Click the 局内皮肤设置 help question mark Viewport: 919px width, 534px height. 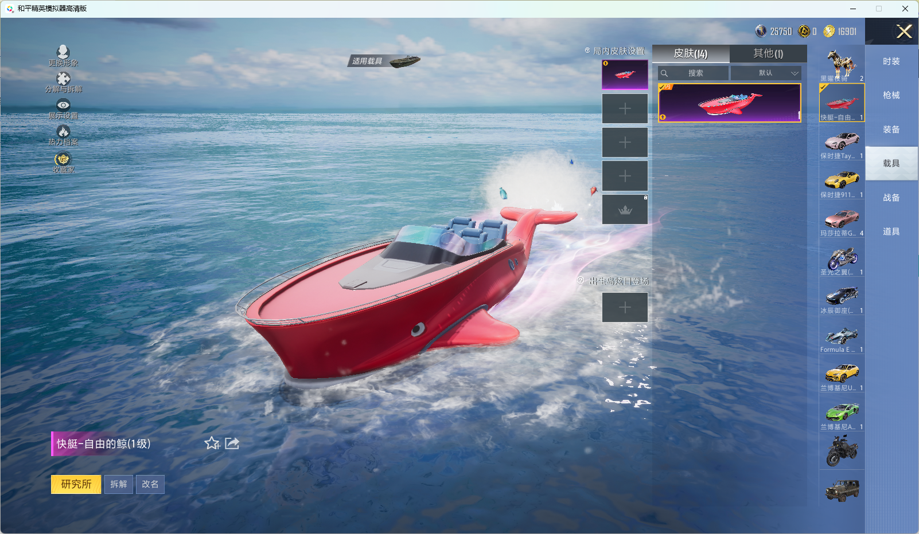587,50
